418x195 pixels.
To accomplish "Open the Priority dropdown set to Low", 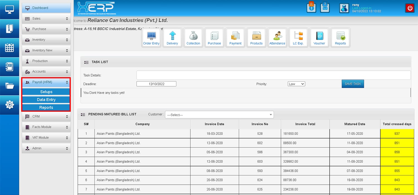I will pos(296,84).
